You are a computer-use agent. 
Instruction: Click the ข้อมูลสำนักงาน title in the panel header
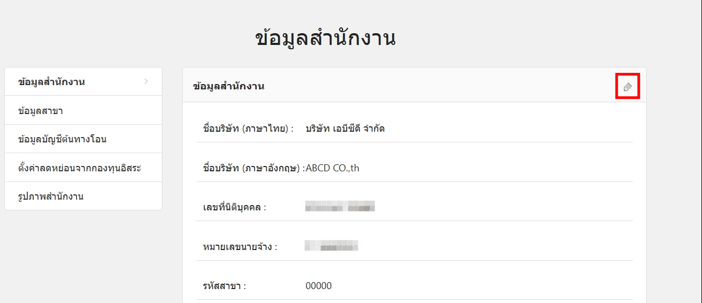pyautogui.click(x=229, y=86)
